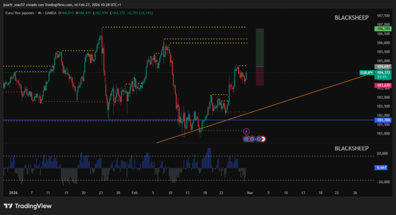Click the 28 date label on the time axis
The width and height of the screenshot is (396, 215).
point(118,193)
